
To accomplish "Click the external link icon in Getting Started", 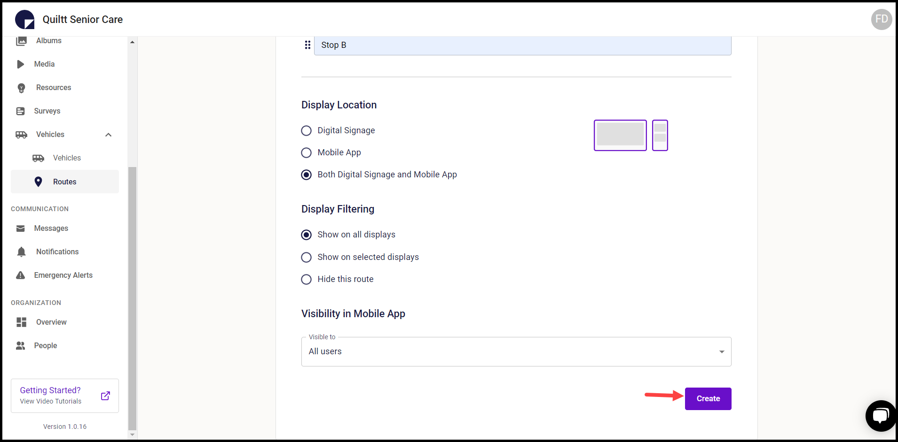I will (x=106, y=396).
